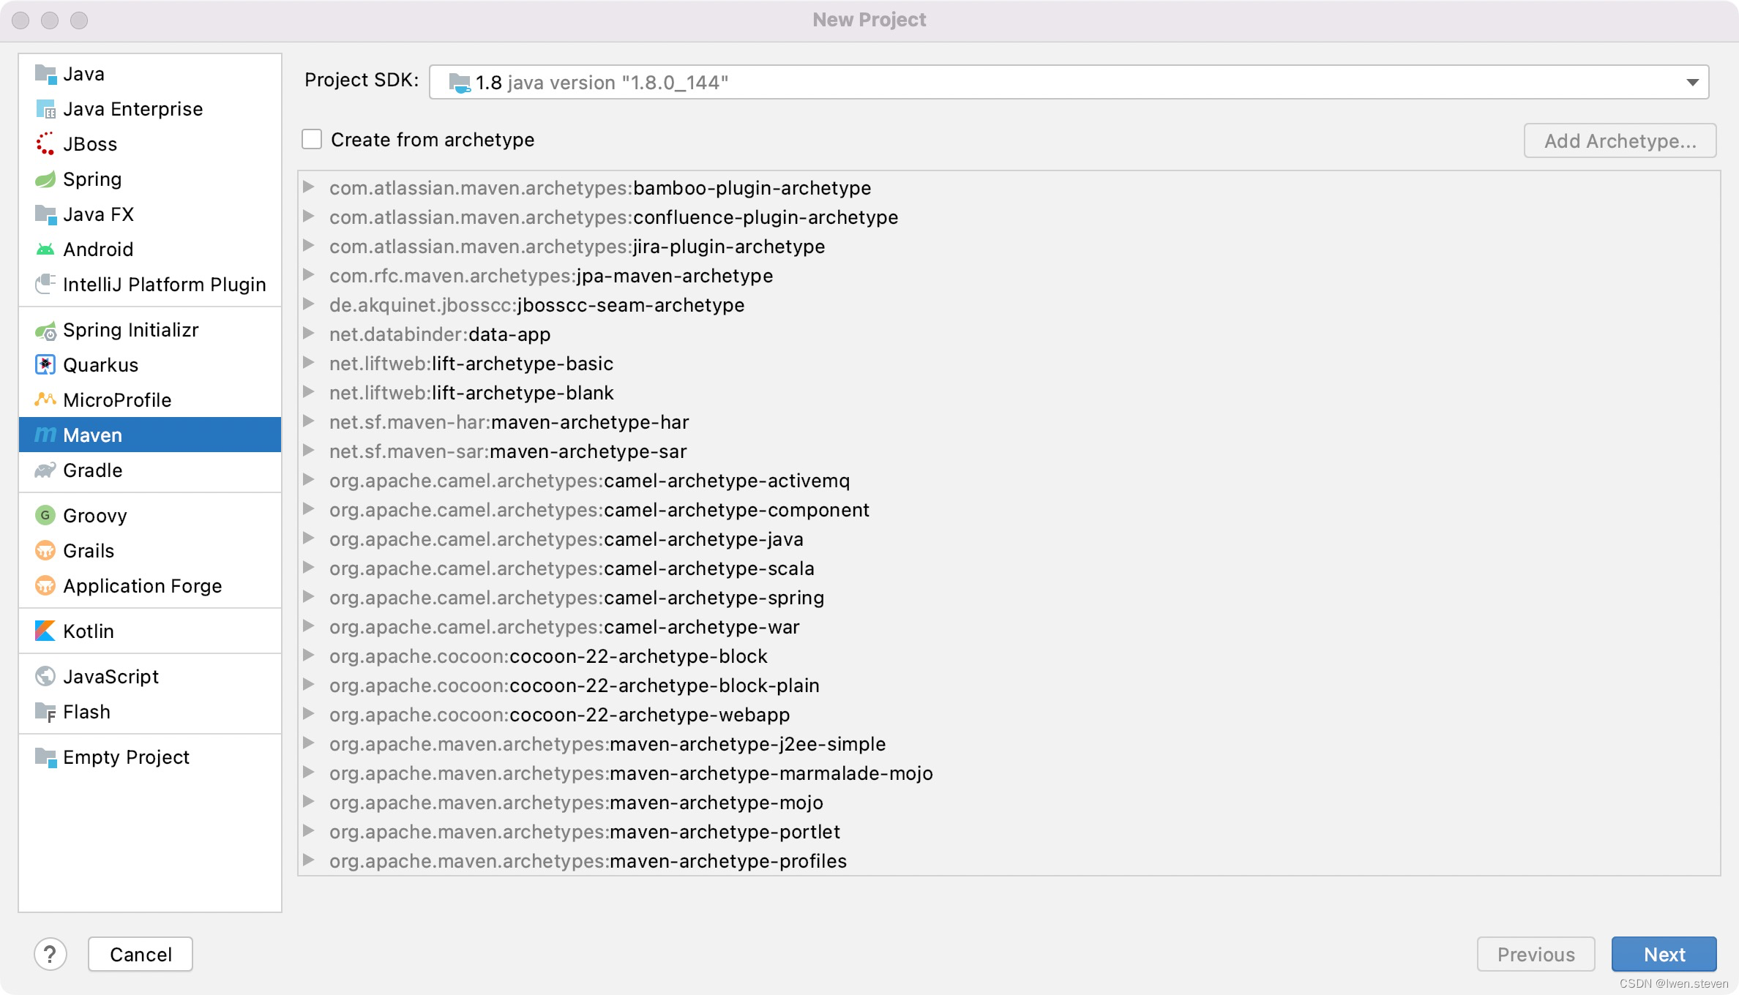Click the Spring green leaf icon
This screenshot has height=995, width=1739.
click(x=45, y=179)
